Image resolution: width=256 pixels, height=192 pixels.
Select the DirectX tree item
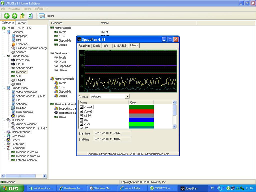(x=16, y=140)
